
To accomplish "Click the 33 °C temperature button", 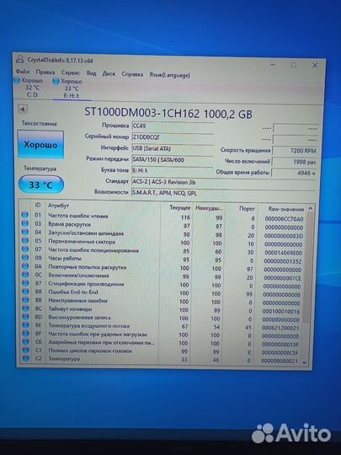I will click(x=41, y=185).
